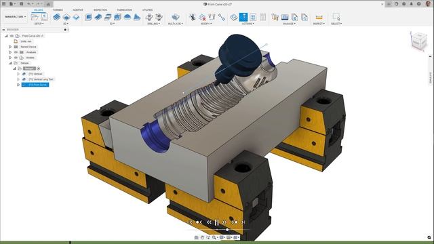Viewport: 434px width, 244px height.
Task: Expand the Vertical Long Tool operation
Action: click(18, 79)
